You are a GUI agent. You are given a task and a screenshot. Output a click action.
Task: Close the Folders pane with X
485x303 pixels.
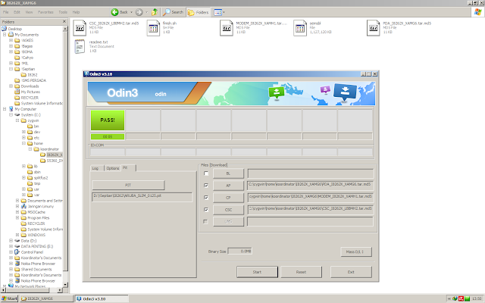pyautogui.click(x=64, y=21)
